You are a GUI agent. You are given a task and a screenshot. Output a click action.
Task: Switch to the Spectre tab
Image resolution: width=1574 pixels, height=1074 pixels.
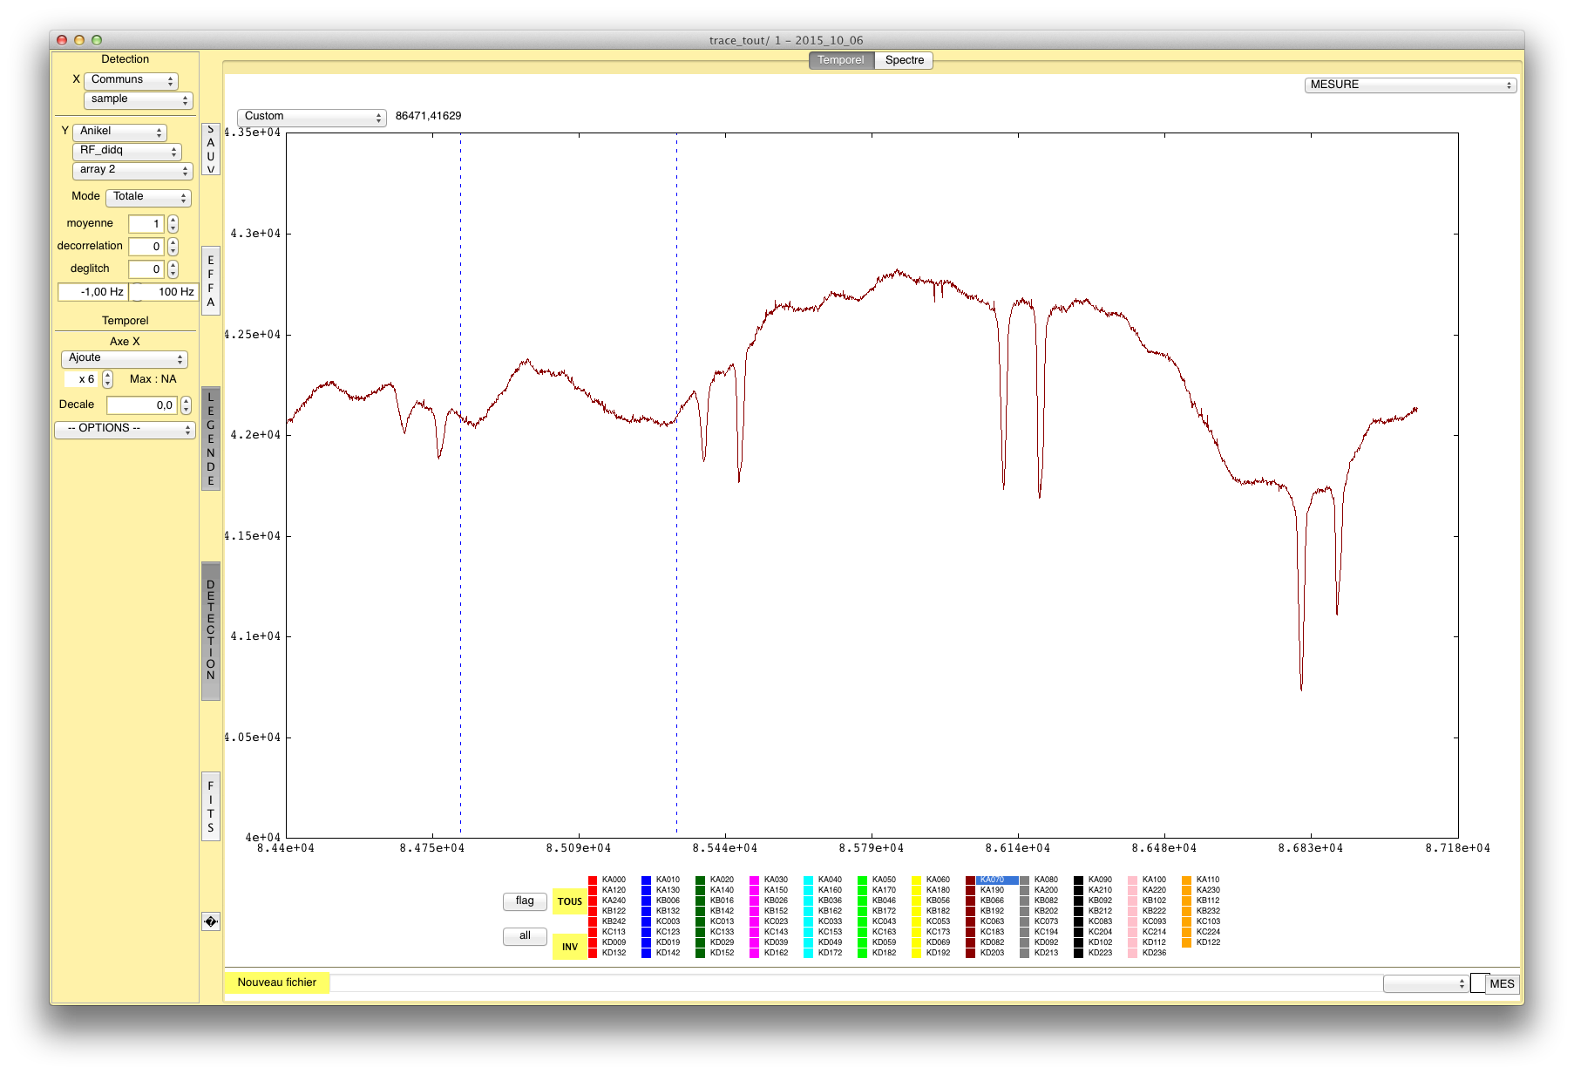coord(904,60)
